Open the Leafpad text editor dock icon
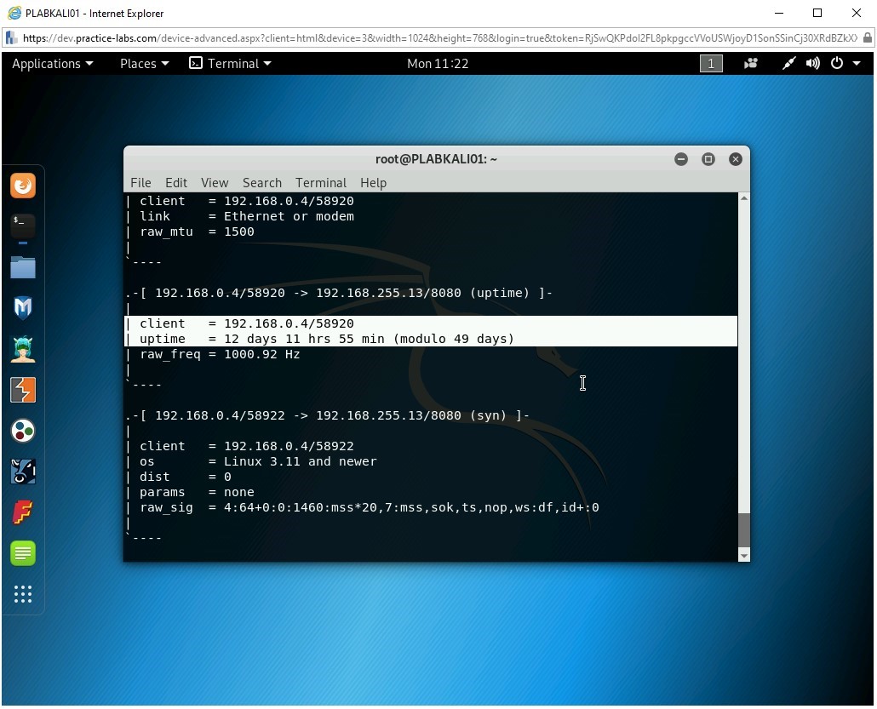The image size is (877, 709). click(23, 553)
